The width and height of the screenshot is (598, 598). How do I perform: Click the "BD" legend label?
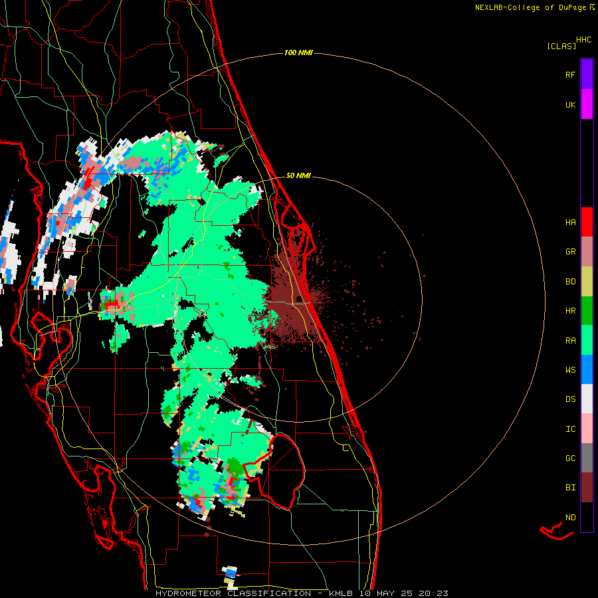pos(570,282)
